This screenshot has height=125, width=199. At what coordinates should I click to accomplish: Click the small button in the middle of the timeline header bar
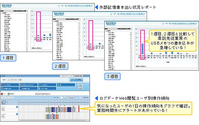pyautogui.click(x=72, y=97)
